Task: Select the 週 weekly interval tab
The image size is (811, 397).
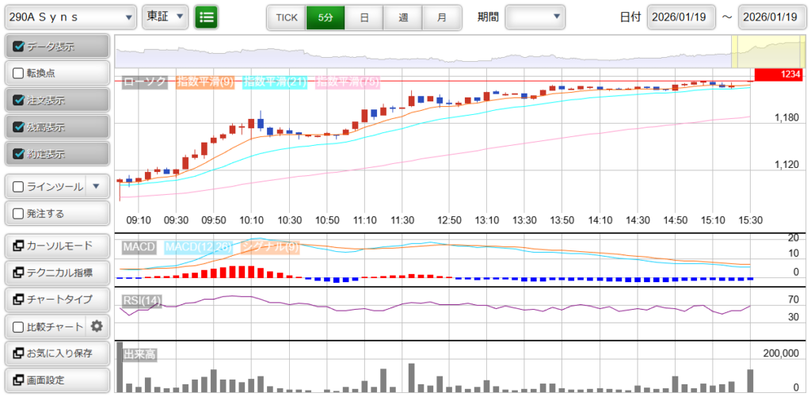Action: coord(403,17)
